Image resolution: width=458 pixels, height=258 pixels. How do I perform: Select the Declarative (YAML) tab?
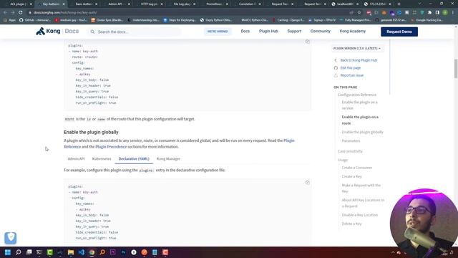(x=134, y=158)
